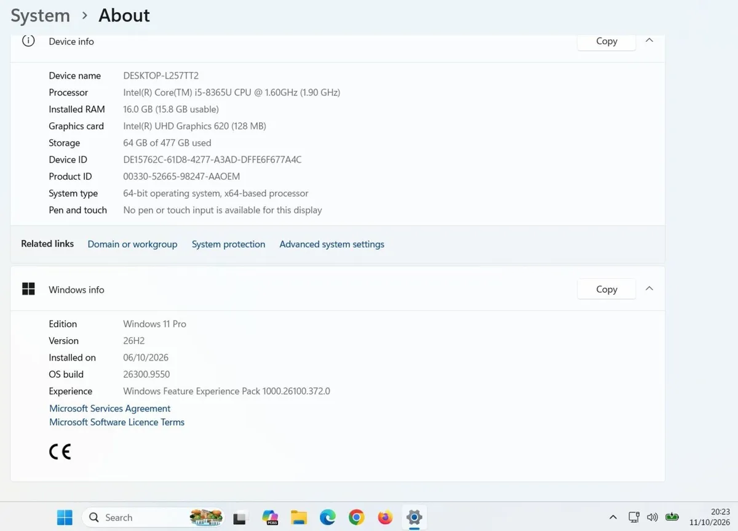This screenshot has height=531, width=738.
Task: Open System protection link
Action: (228, 244)
